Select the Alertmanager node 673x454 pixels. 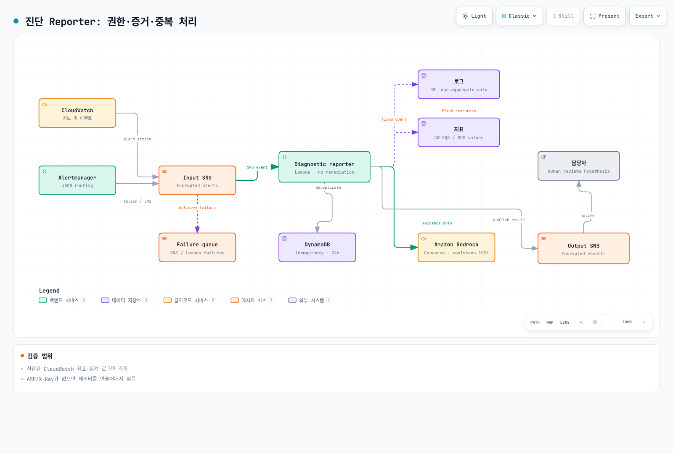point(77,180)
